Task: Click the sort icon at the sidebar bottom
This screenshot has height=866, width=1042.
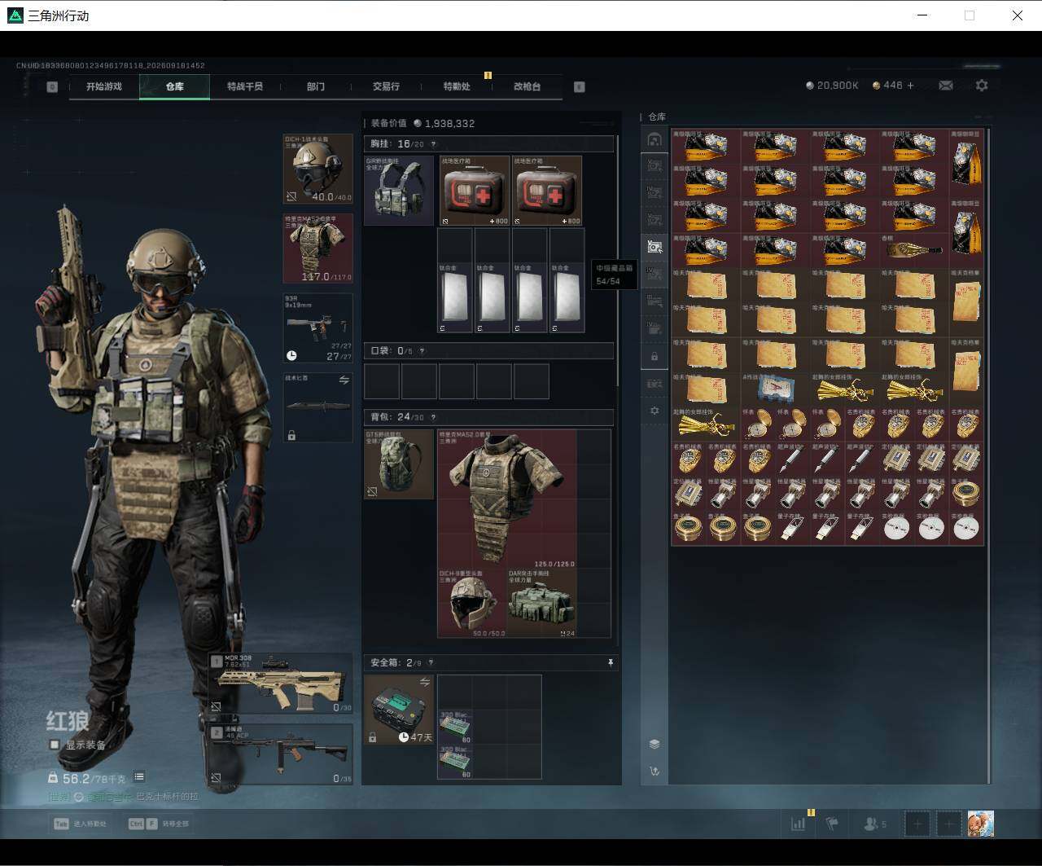Action: (x=655, y=771)
